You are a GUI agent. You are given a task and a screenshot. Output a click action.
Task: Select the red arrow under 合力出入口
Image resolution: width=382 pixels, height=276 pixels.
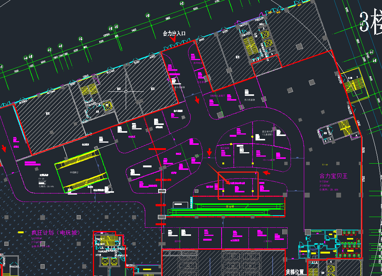coord(173,41)
